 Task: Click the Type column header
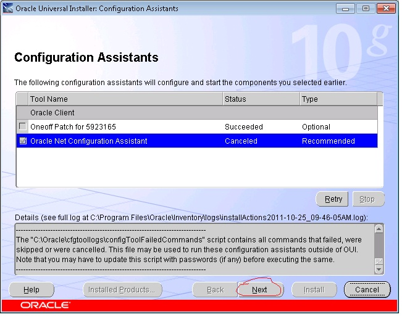pos(338,99)
